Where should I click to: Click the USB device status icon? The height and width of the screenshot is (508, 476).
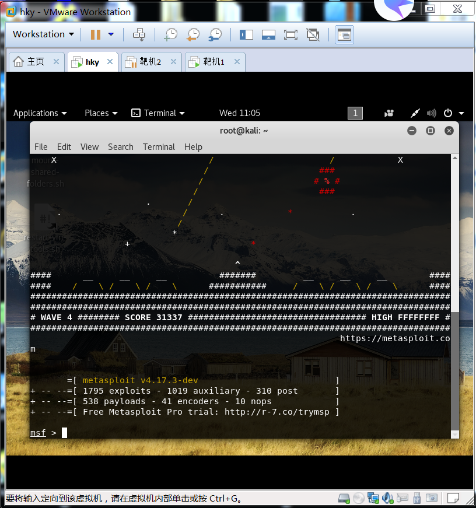point(416,498)
